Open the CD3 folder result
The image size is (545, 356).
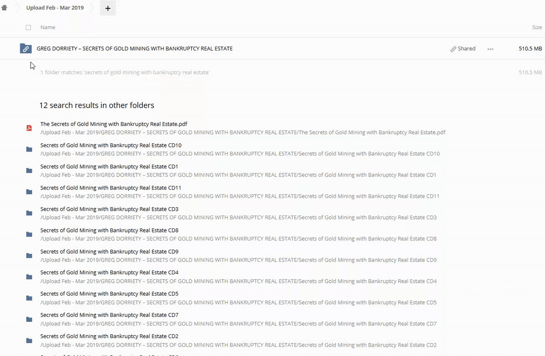point(109,209)
